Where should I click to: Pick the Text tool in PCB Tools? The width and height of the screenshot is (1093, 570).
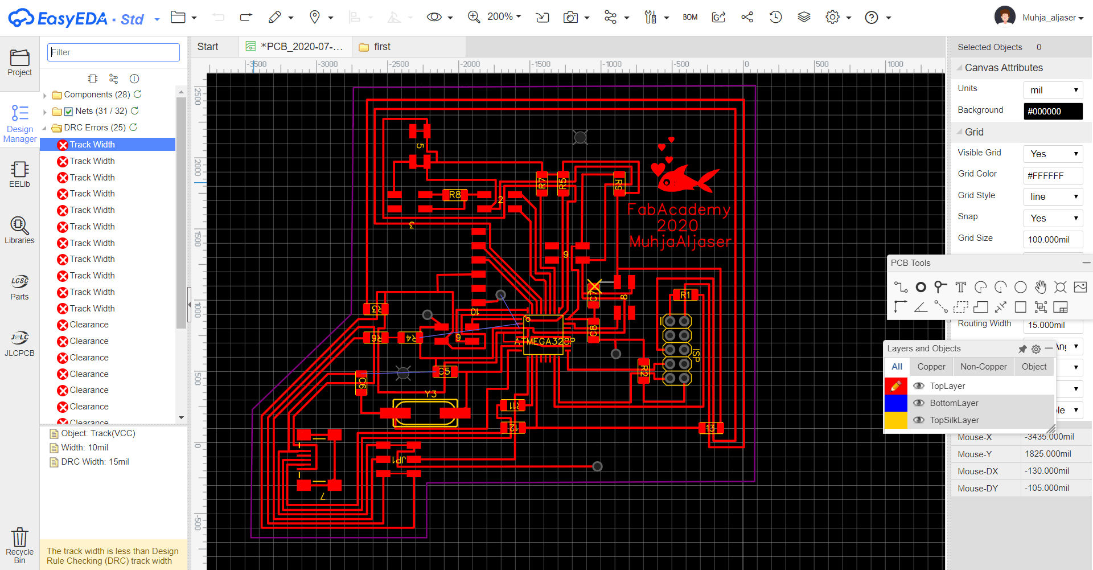[961, 287]
